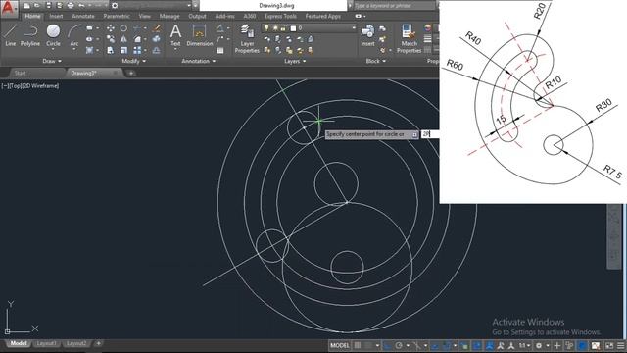Open Layer Properties manager
This screenshot has width=627, height=353.
[247, 38]
